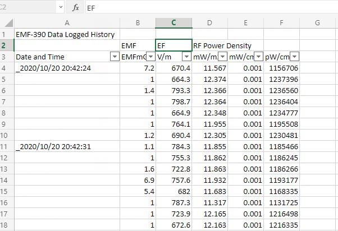Click cell with value 12.165
The height and width of the screenshot is (231, 338).
209,214
